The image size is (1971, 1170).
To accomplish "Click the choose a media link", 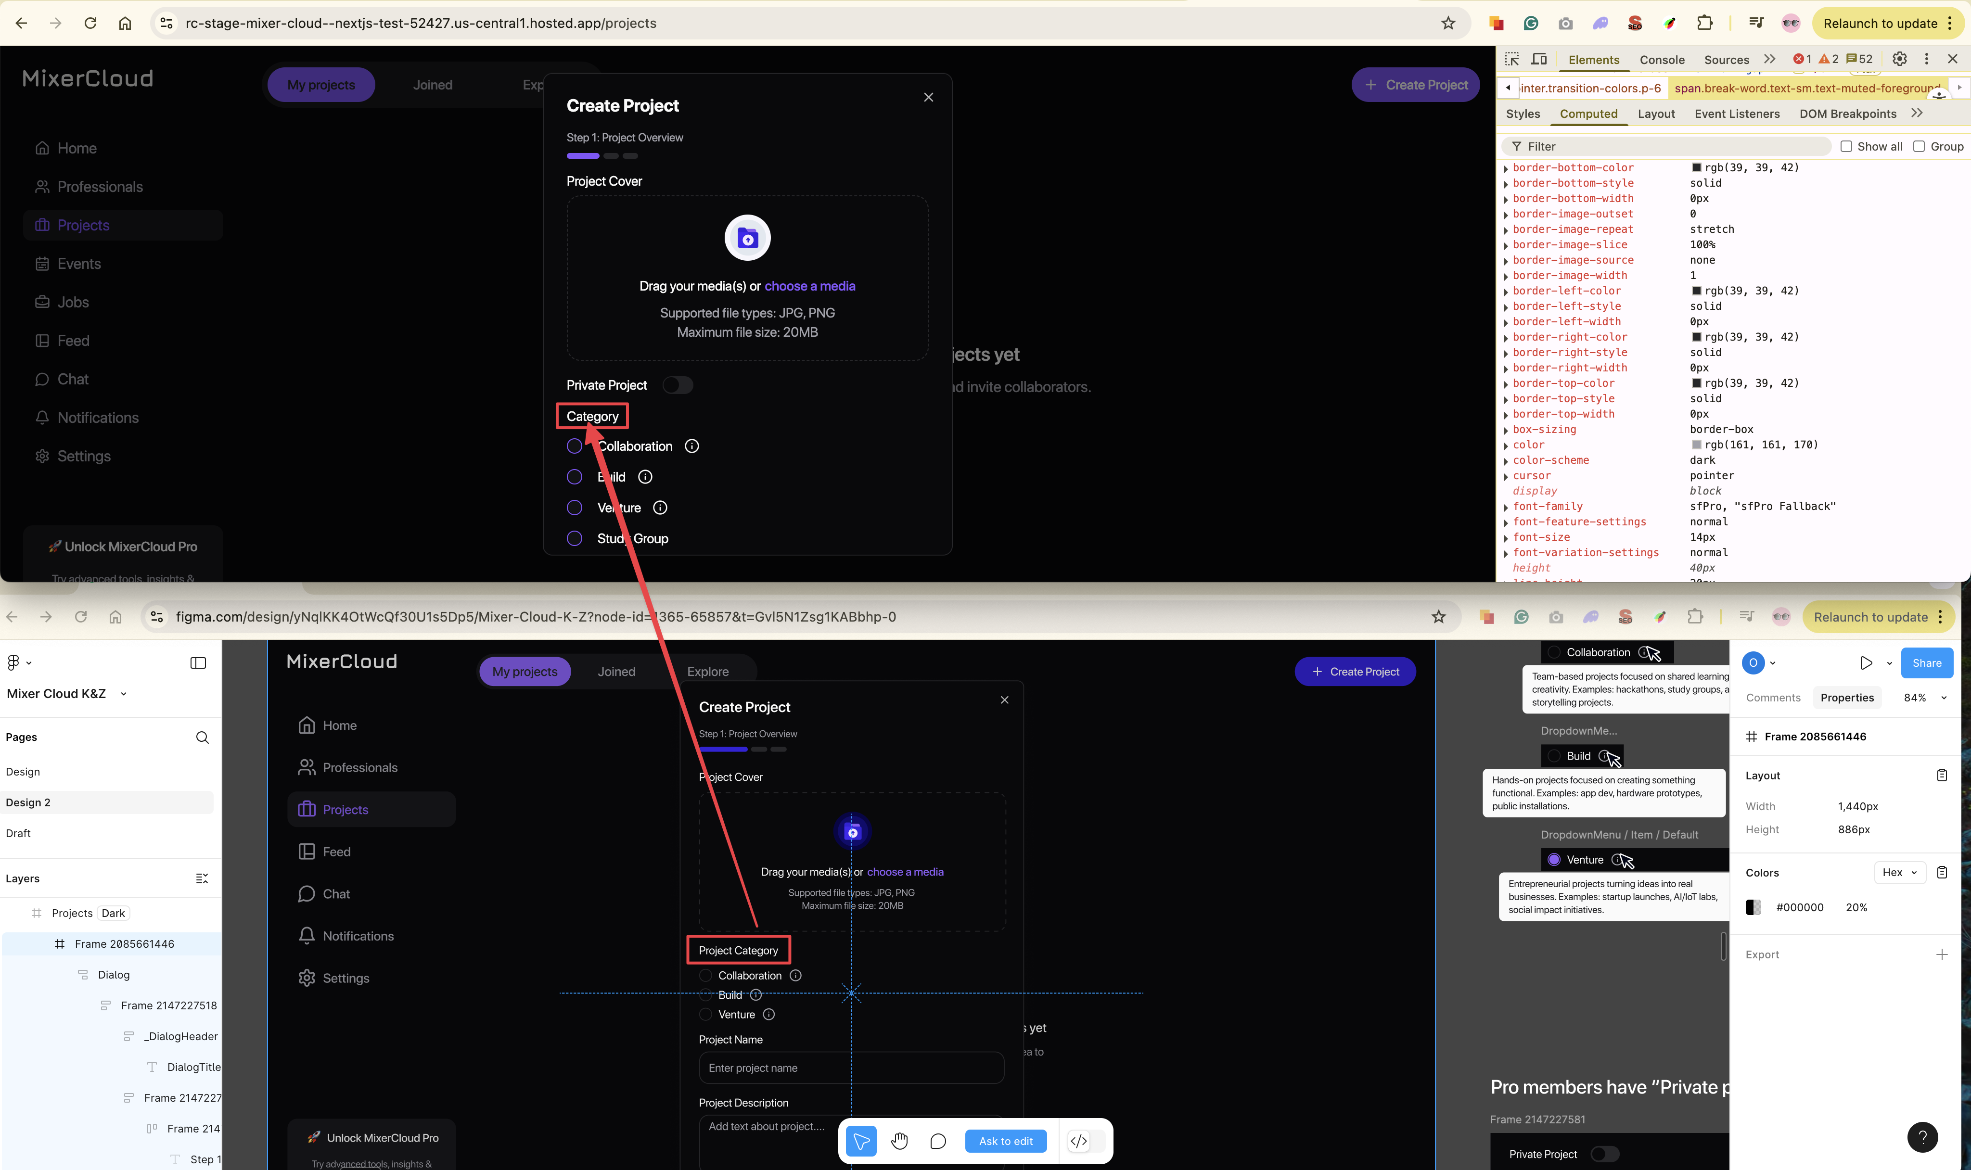I will (809, 286).
